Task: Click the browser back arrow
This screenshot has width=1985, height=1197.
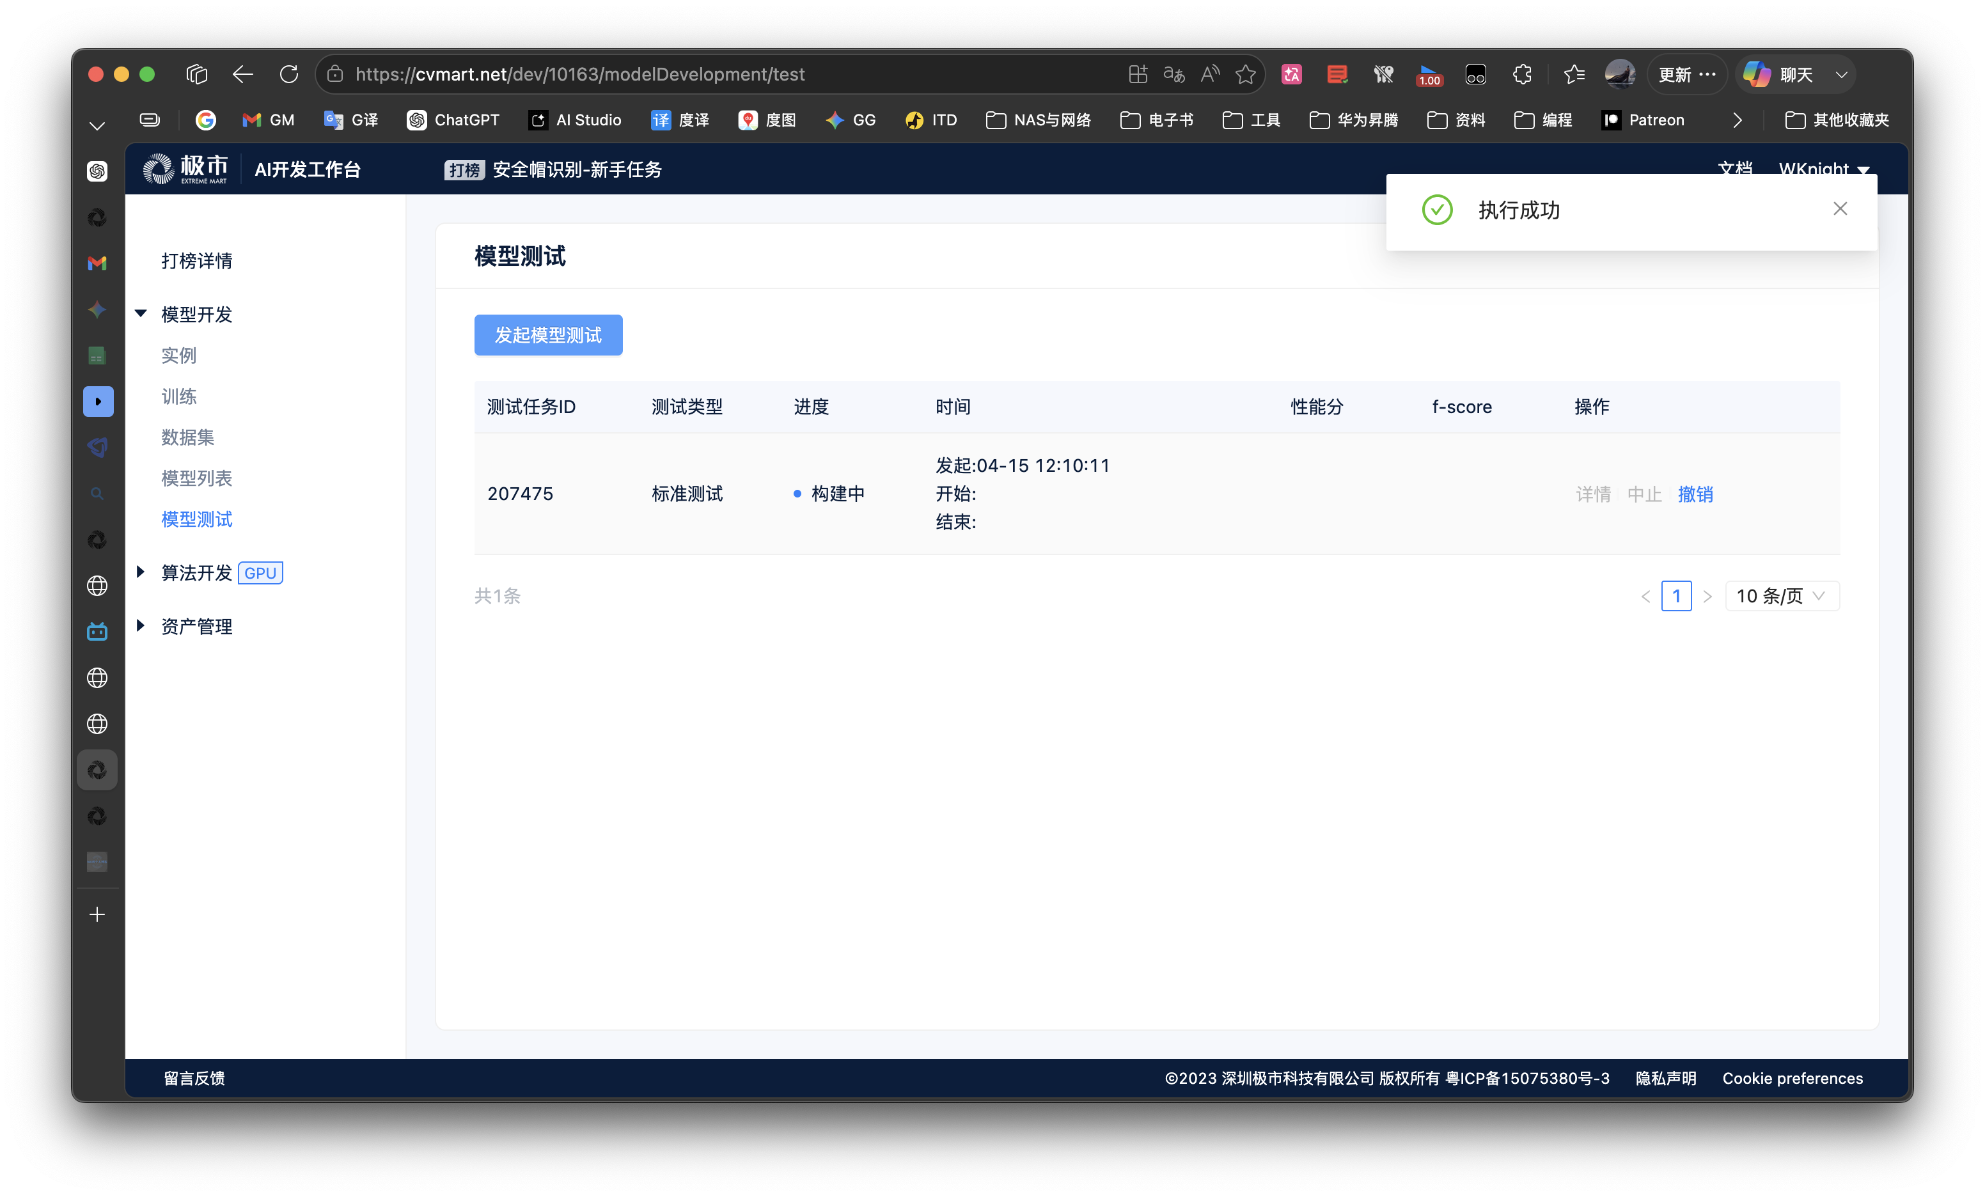Action: click(242, 74)
